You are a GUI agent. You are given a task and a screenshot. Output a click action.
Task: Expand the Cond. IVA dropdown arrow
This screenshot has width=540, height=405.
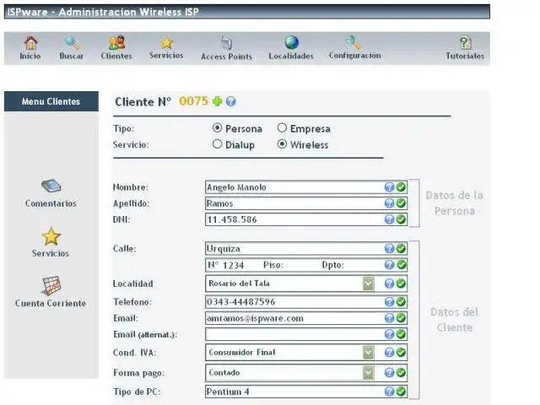coord(368,353)
